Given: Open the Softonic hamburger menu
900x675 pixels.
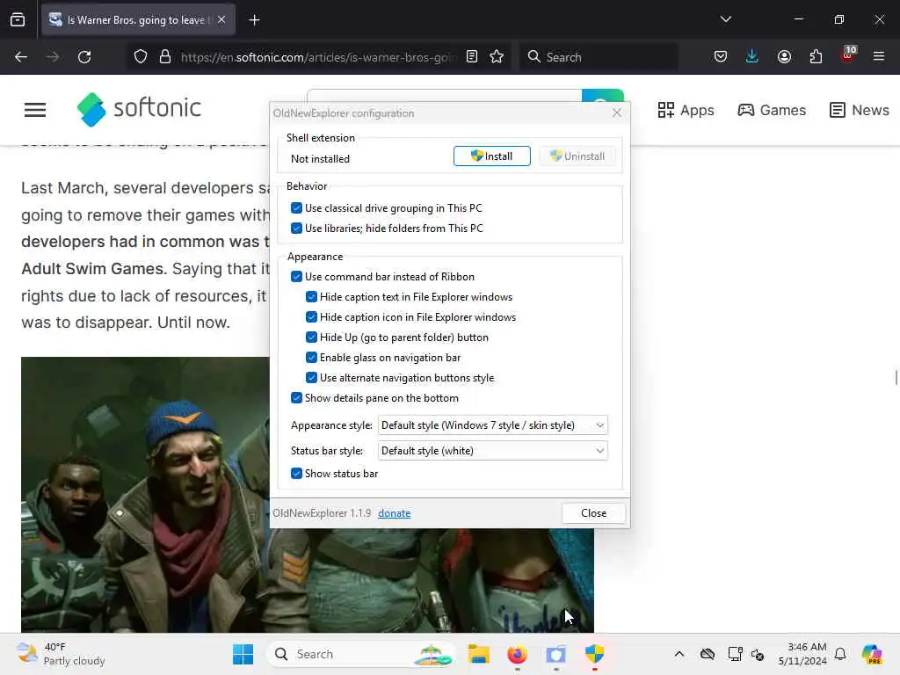Looking at the screenshot, I should pos(35,110).
